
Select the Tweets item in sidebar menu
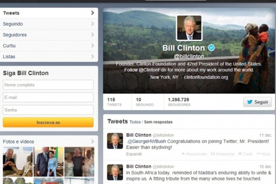coord(49,13)
